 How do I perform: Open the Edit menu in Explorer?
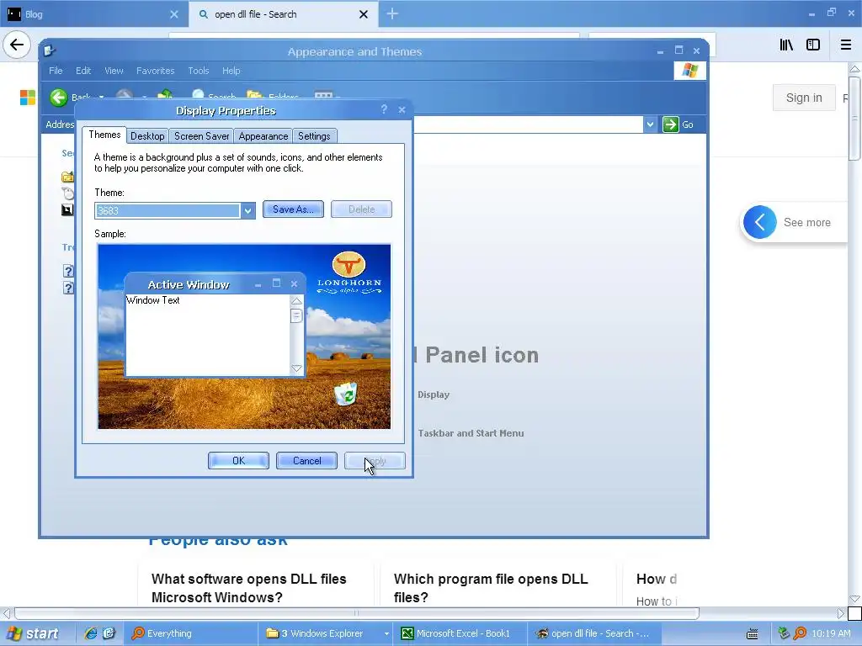coord(83,71)
